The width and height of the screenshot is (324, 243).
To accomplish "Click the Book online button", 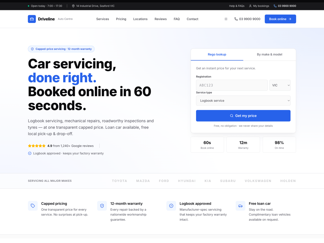I will point(280,19).
